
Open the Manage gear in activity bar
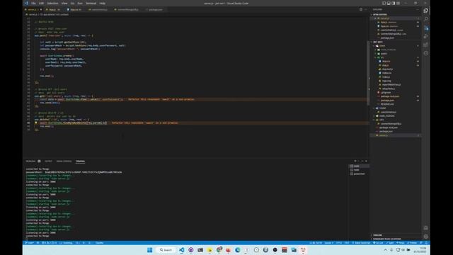426,236
